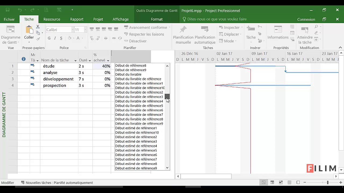The image size is (344, 193).
Task: Open the Mode dropdown
Action: [x=228, y=41]
